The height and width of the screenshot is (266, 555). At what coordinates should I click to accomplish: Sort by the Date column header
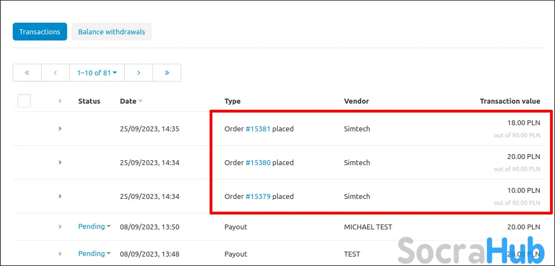[x=128, y=101]
